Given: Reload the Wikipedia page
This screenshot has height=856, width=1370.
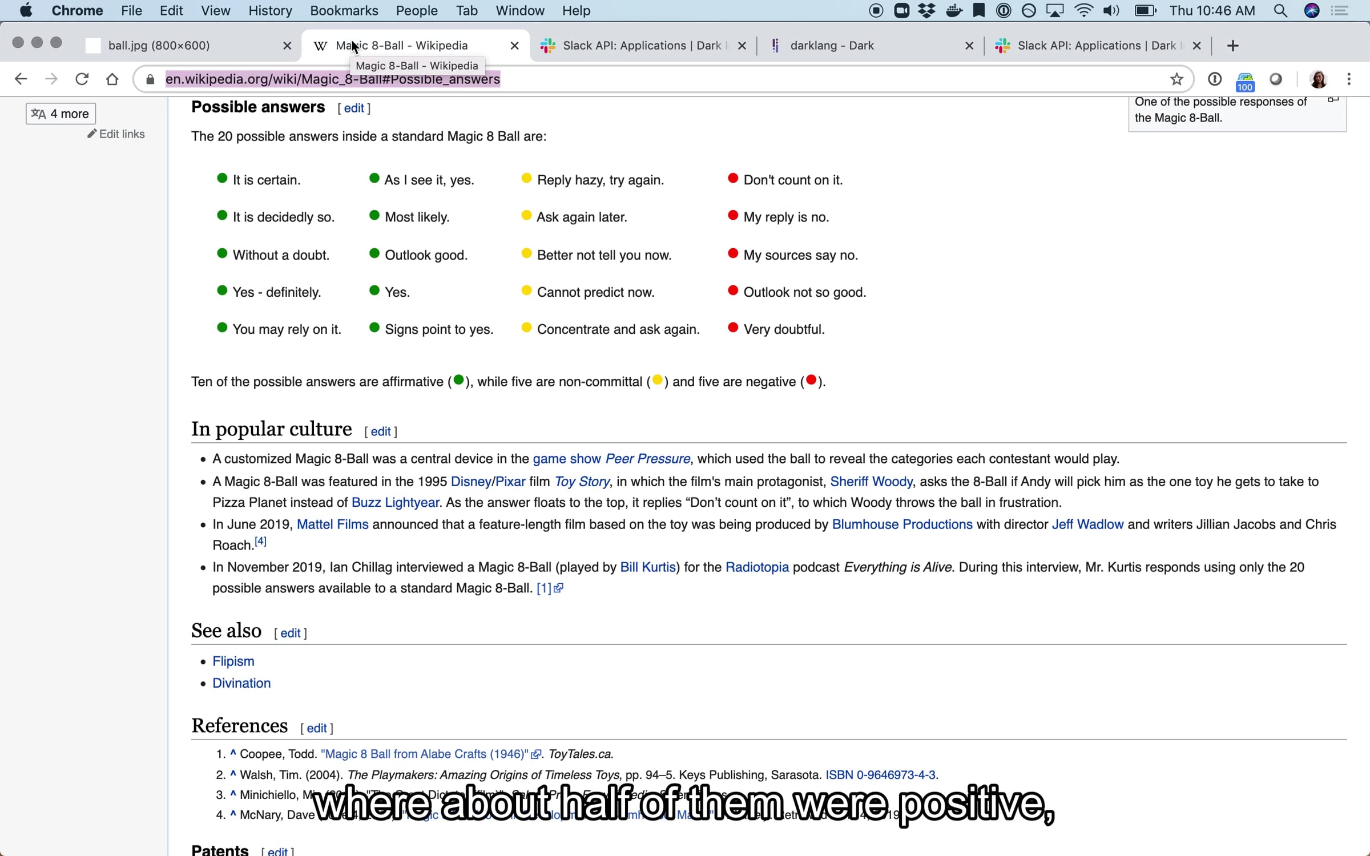Looking at the screenshot, I should (82, 79).
